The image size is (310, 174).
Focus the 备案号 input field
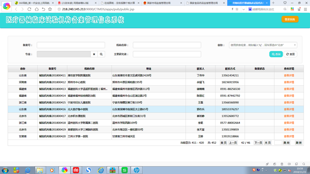pos(71,45)
